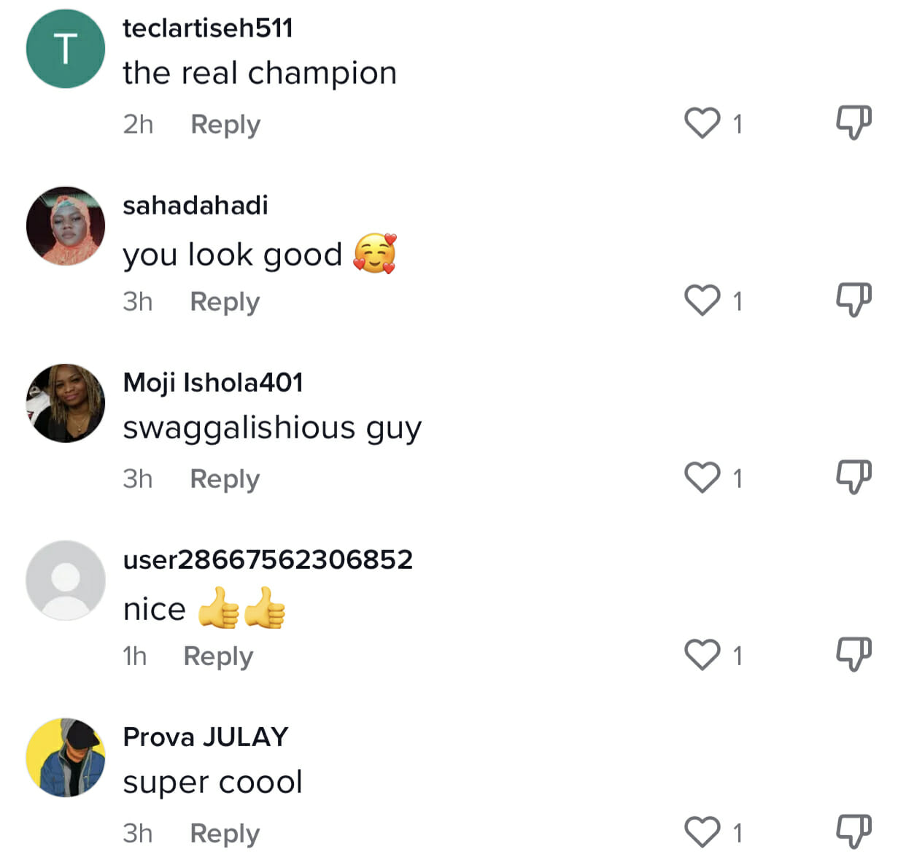The image size is (906, 865).
Task: Heart the 'nice' comment by user28667562306852
Action: [702, 655]
